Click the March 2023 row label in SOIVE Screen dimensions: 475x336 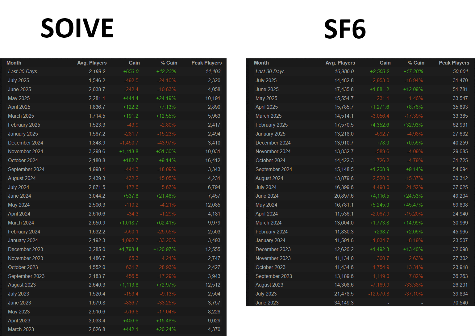click(21, 329)
